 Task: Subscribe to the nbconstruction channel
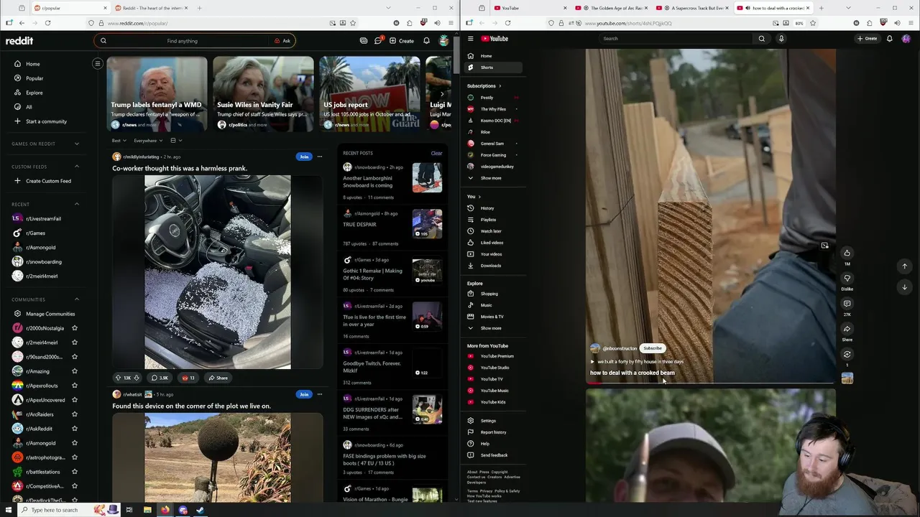[x=653, y=348]
